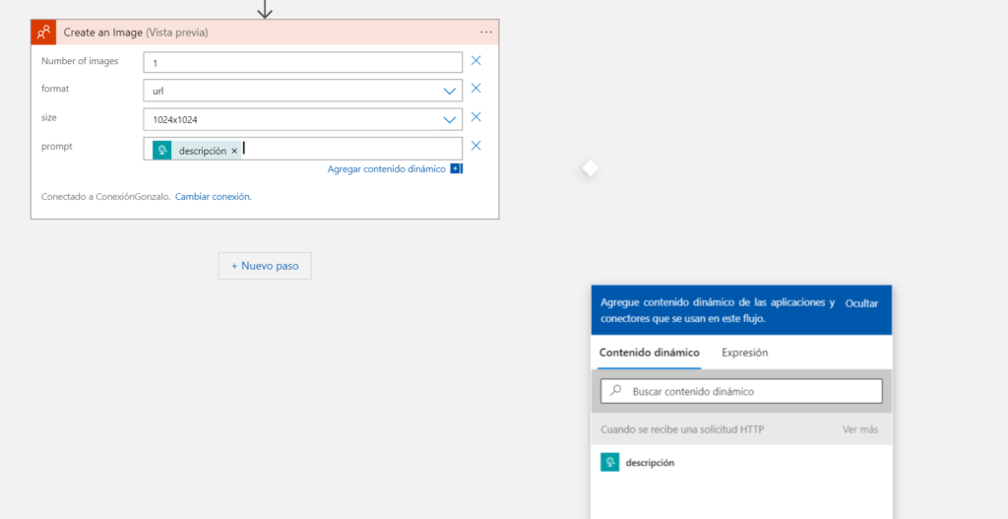Switch to the Expresión tab
Screen dimensions: 1008x519
(x=744, y=353)
